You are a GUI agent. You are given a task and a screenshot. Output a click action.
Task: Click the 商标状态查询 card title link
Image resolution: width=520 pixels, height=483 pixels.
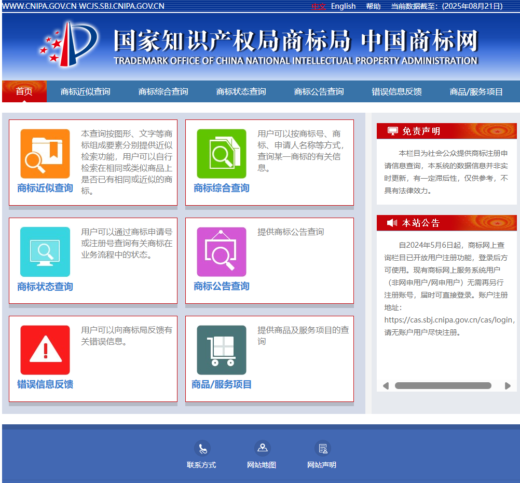[x=45, y=287]
